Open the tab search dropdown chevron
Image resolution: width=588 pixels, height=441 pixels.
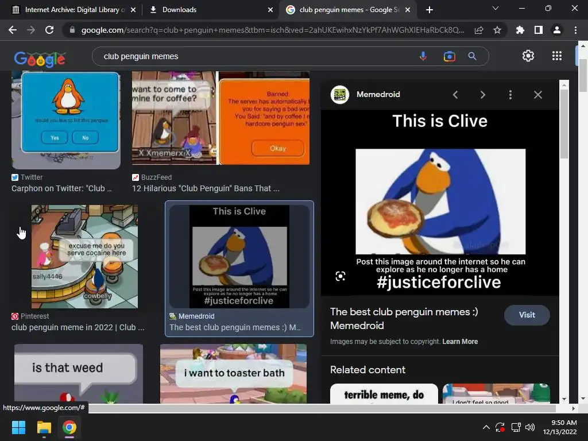(496, 8)
